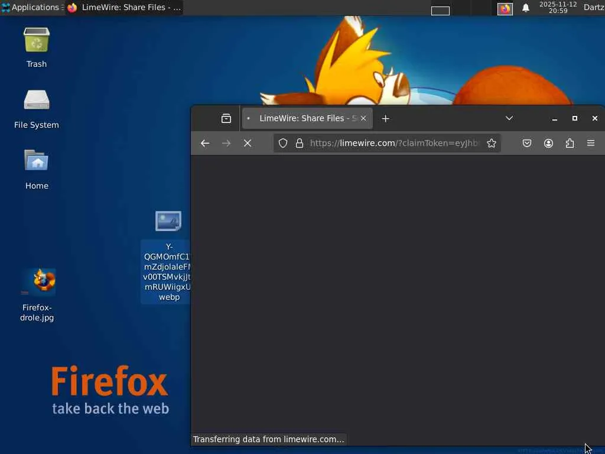Click the Dartz user name in panel

pos(594,7)
